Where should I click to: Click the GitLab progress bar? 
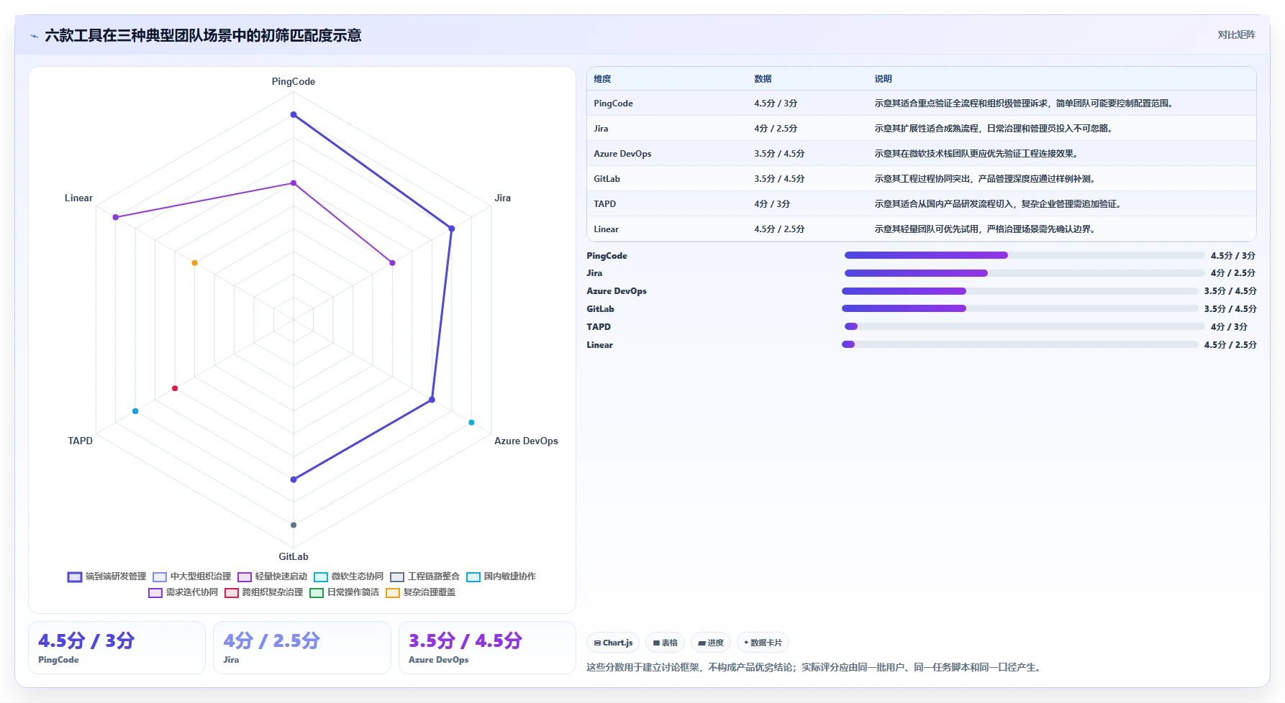(1020, 308)
